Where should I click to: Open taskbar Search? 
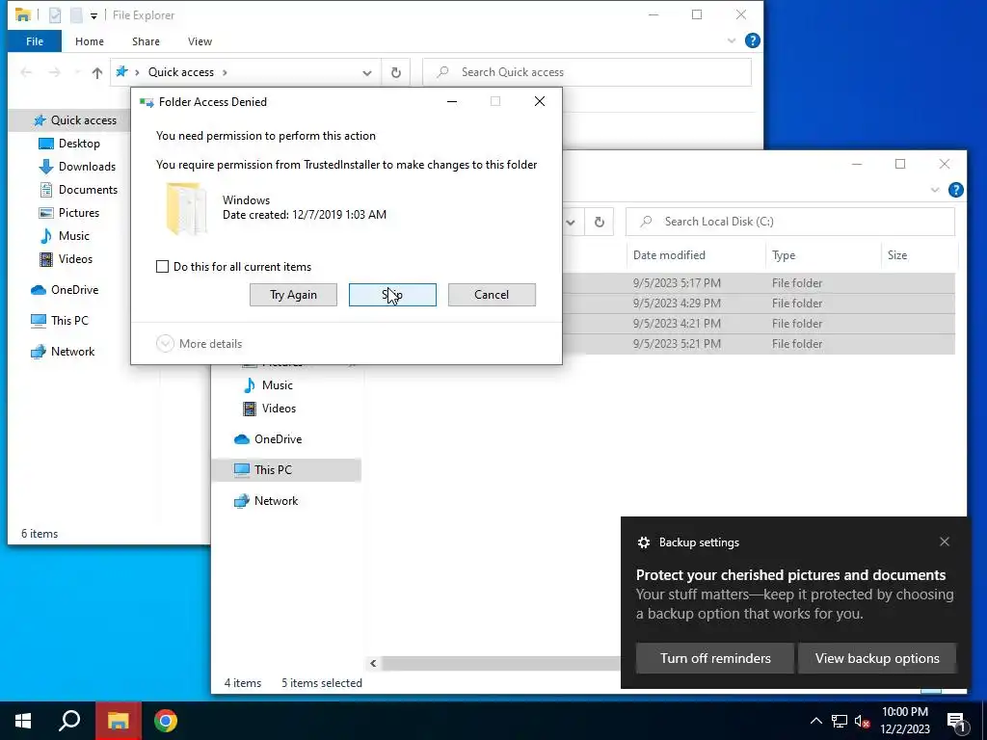(69, 721)
